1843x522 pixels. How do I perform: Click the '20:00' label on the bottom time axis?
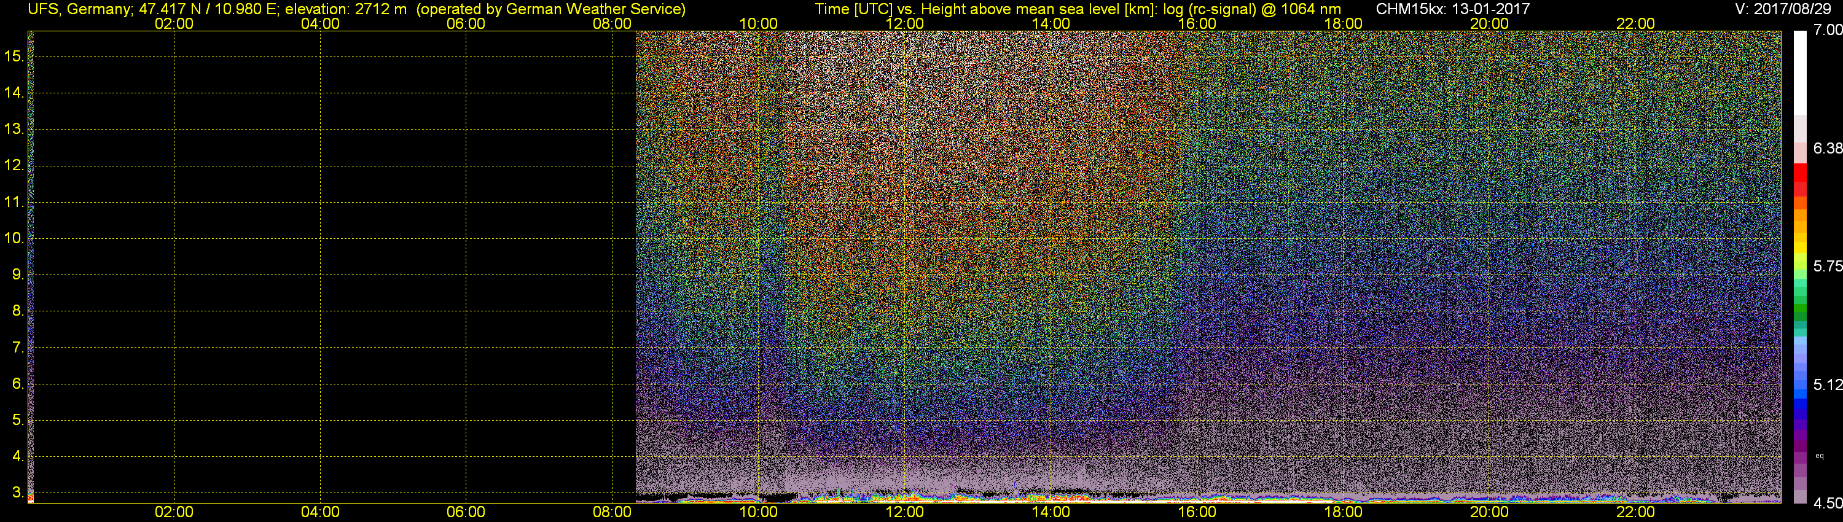[x=1489, y=512]
